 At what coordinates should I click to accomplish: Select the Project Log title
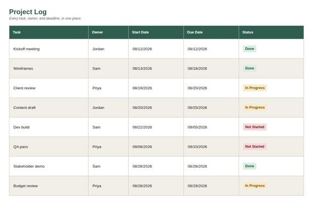coord(28,12)
